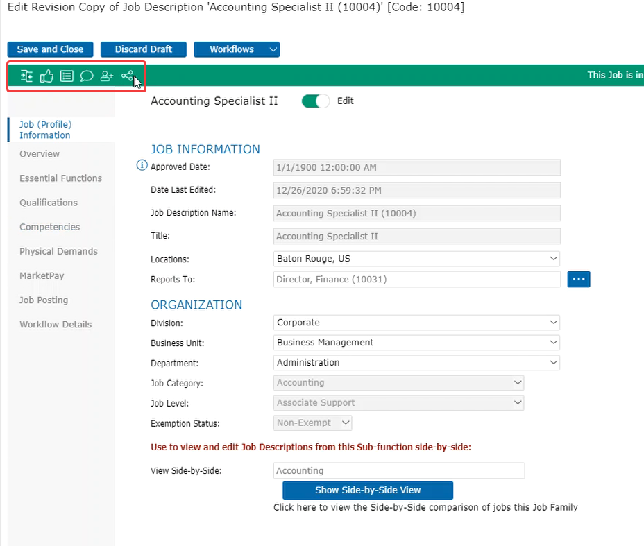Open the list view icon in toolbar
644x546 pixels.
67,76
